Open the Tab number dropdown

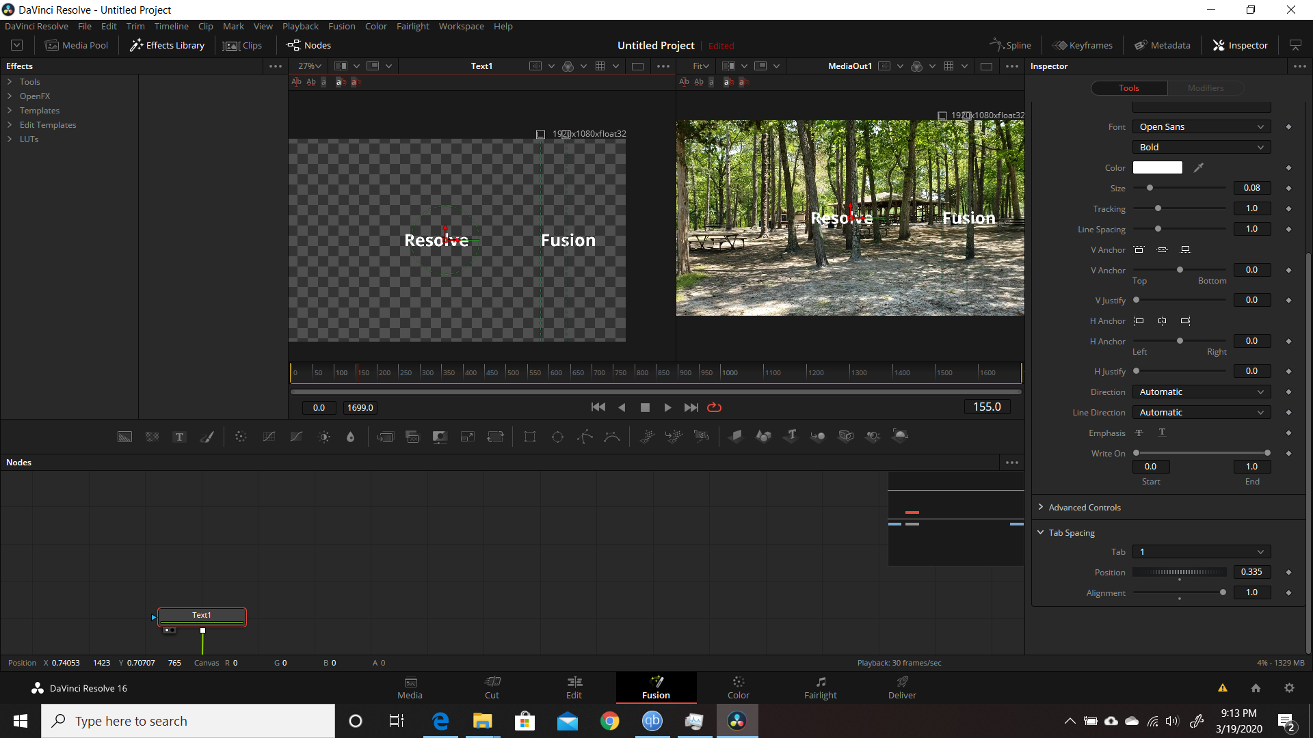tap(1202, 552)
